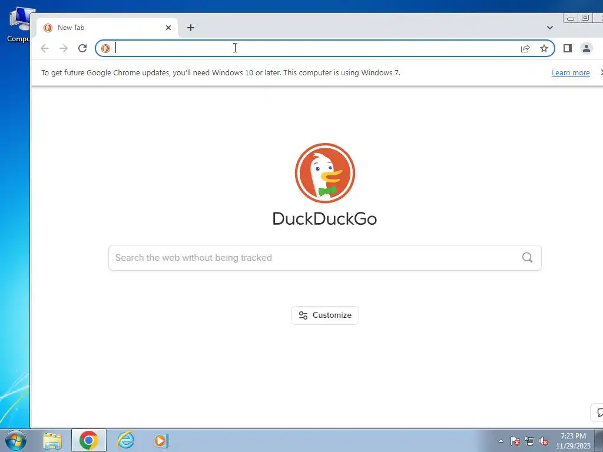Click into the DuckDuckGo search box

coord(325,258)
